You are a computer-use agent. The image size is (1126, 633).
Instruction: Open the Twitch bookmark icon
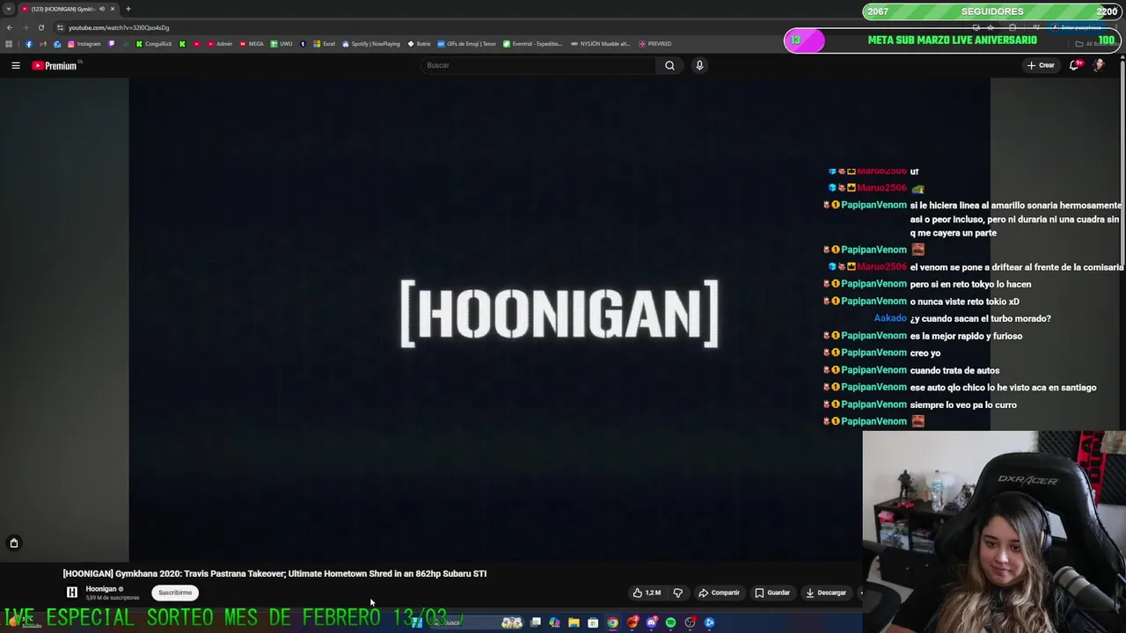(111, 44)
